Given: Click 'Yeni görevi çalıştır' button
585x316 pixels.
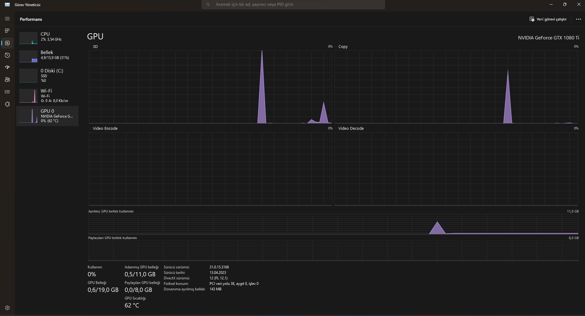Looking at the screenshot, I should point(548,19).
